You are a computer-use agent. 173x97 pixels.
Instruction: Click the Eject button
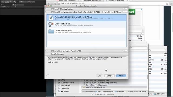pyautogui.click(x=99, y=76)
